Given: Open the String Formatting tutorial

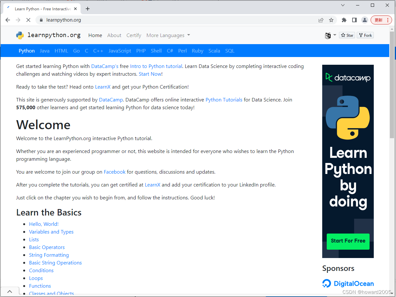Looking at the screenshot, I should tap(49, 255).
